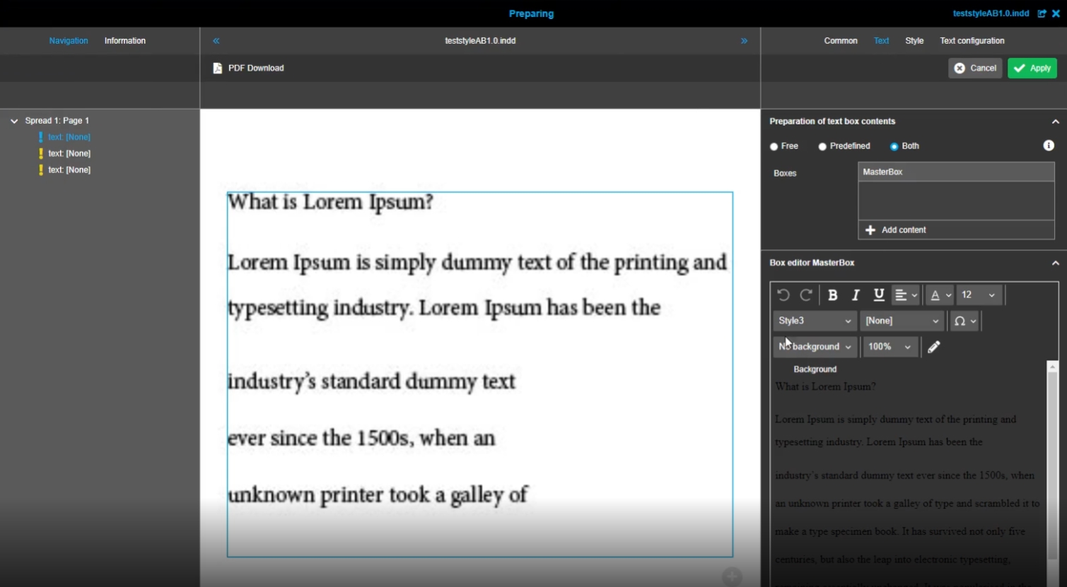Select the Both radio option

pos(894,146)
